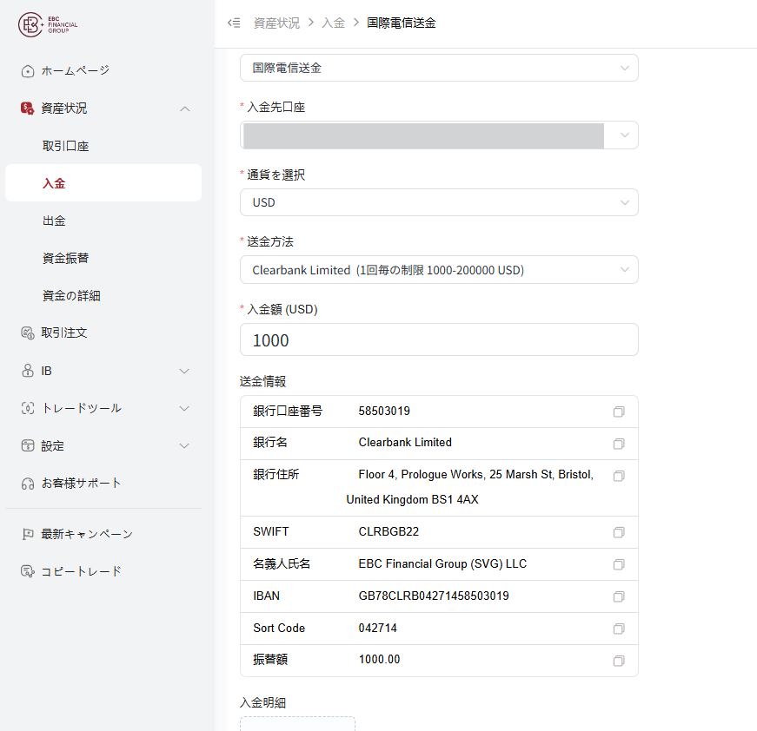
Task: Open the 国際電信送金 payment method dropdown
Action: point(439,68)
